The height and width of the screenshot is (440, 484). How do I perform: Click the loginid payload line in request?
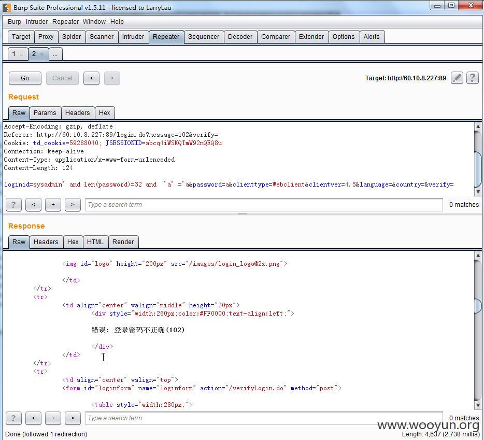229,184
